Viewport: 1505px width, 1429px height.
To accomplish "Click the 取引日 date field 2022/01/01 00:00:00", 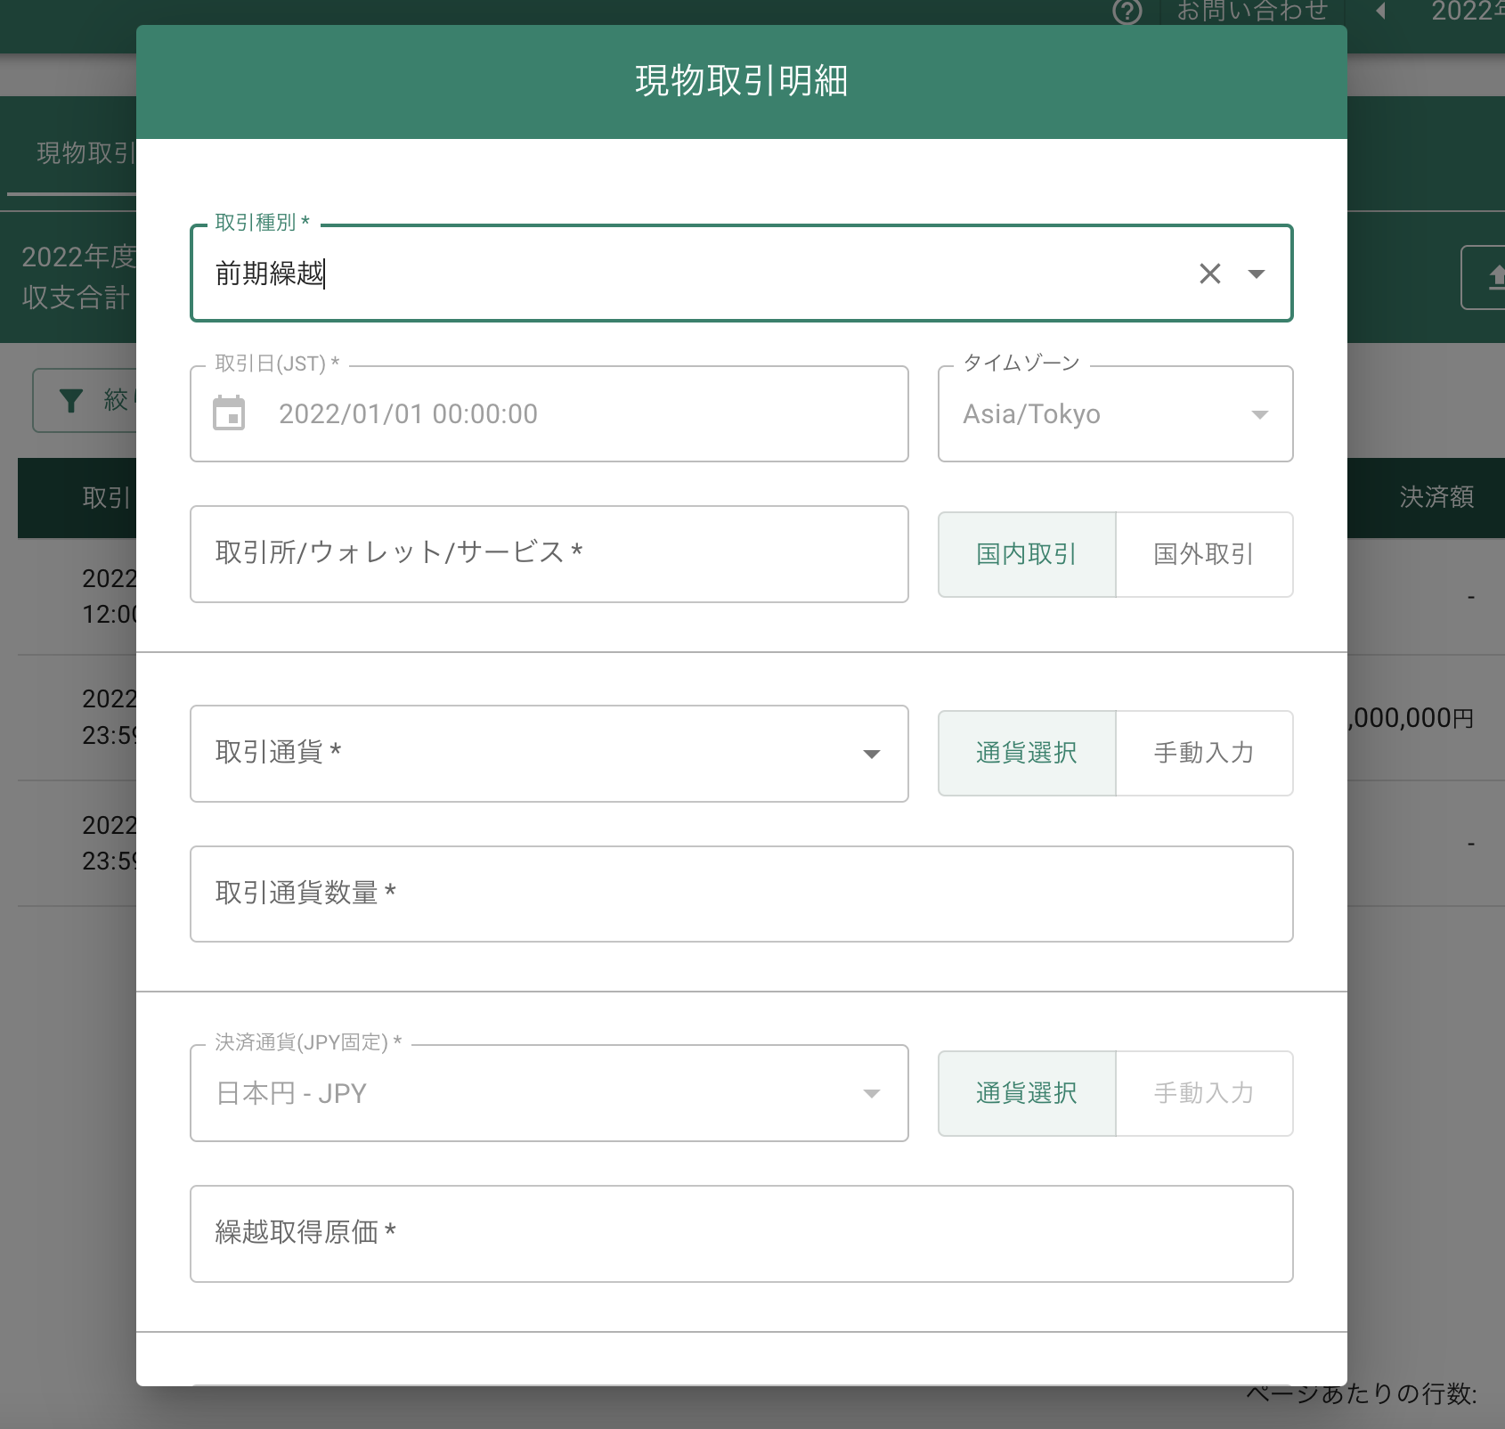I will [549, 413].
